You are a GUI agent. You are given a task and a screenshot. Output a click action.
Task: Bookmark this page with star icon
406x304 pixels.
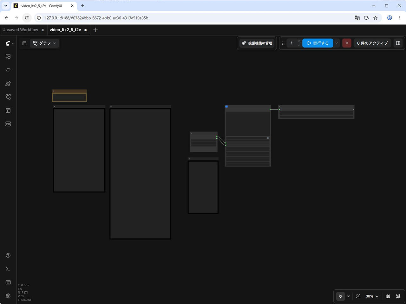(x=376, y=18)
